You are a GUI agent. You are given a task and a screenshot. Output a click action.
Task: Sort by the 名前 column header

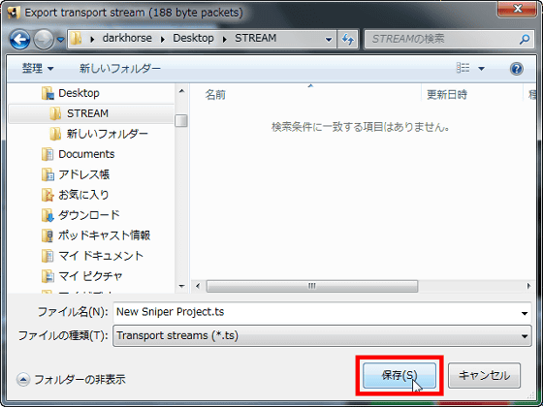click(215, 95)
